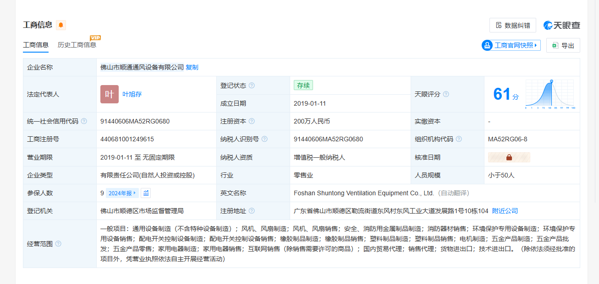Screen dimensions: 599x284
Task: Click help icon beside 经营范围
Action: click(x=58, y=244)
